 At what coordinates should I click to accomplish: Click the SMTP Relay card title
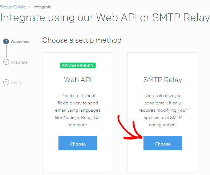[x=163, y=80]
